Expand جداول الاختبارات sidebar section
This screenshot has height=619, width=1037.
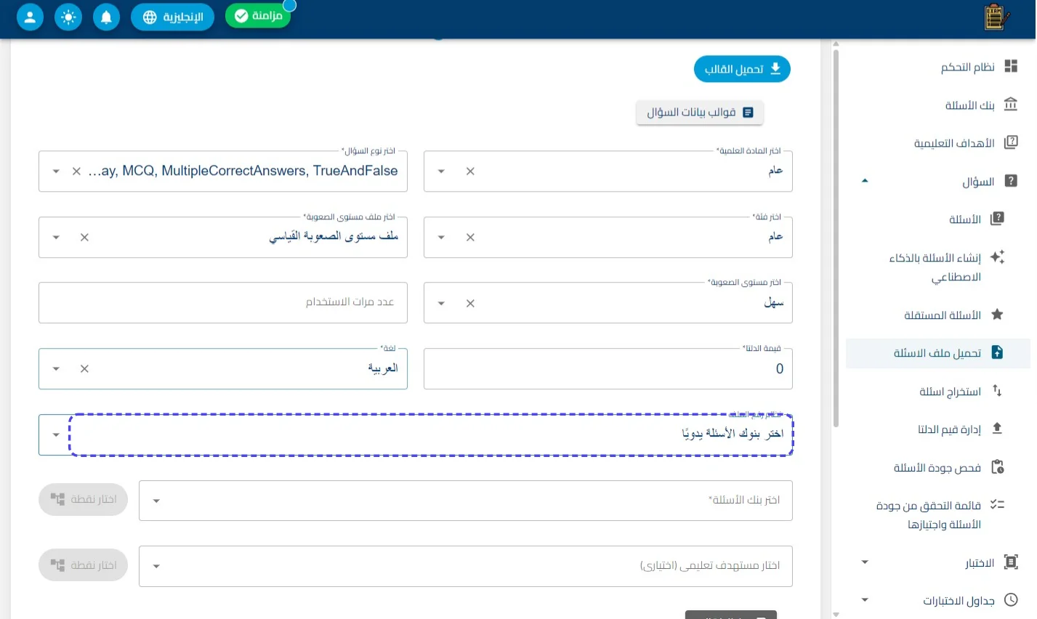coord(865,600)
